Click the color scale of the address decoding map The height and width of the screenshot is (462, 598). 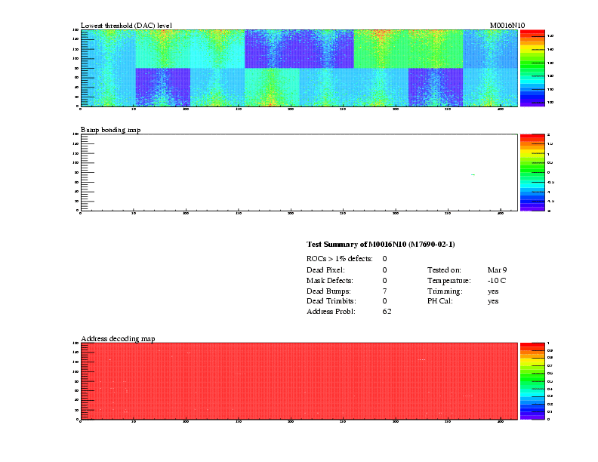click(532, 381)
